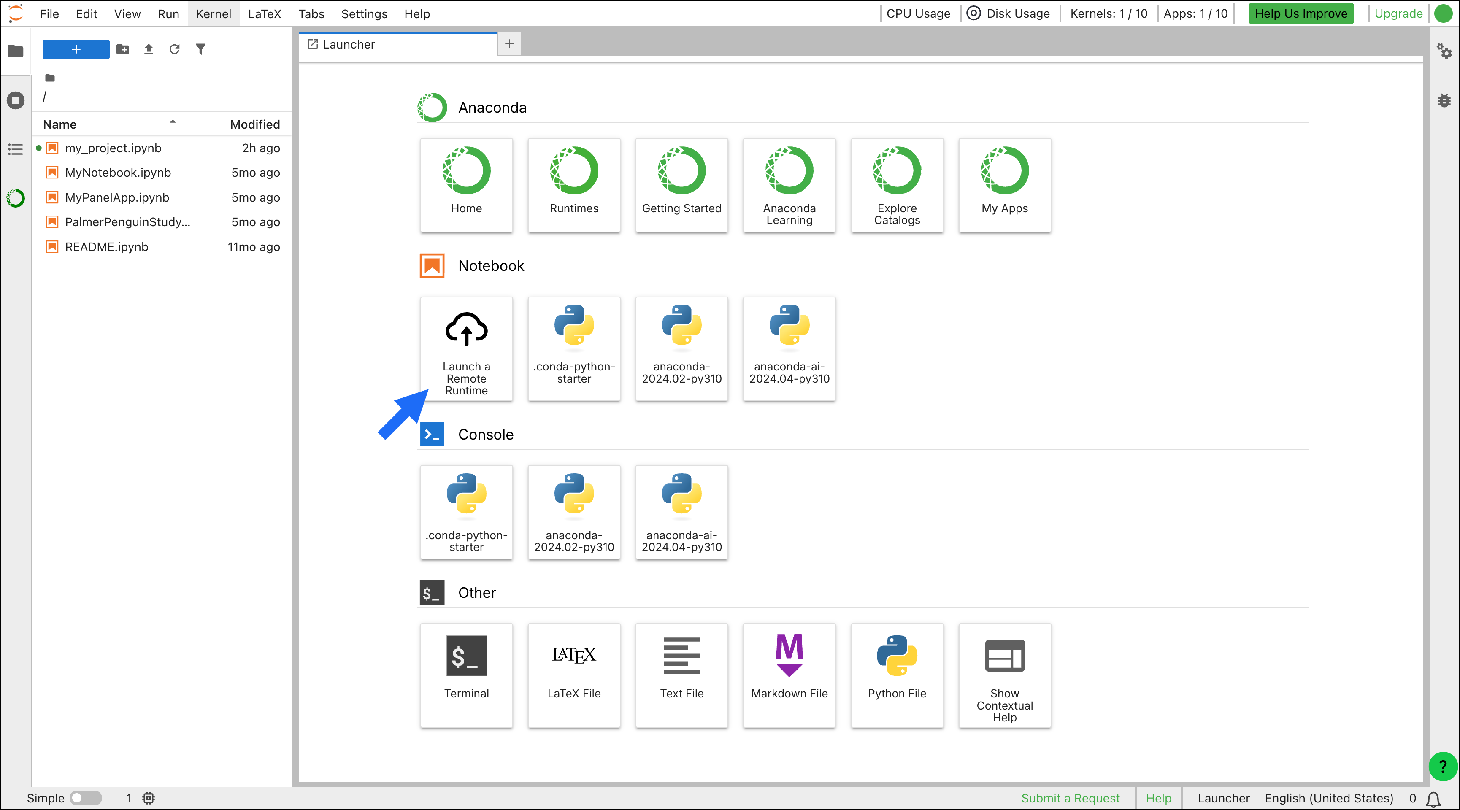Select the Launcher tab

(349, 44)
